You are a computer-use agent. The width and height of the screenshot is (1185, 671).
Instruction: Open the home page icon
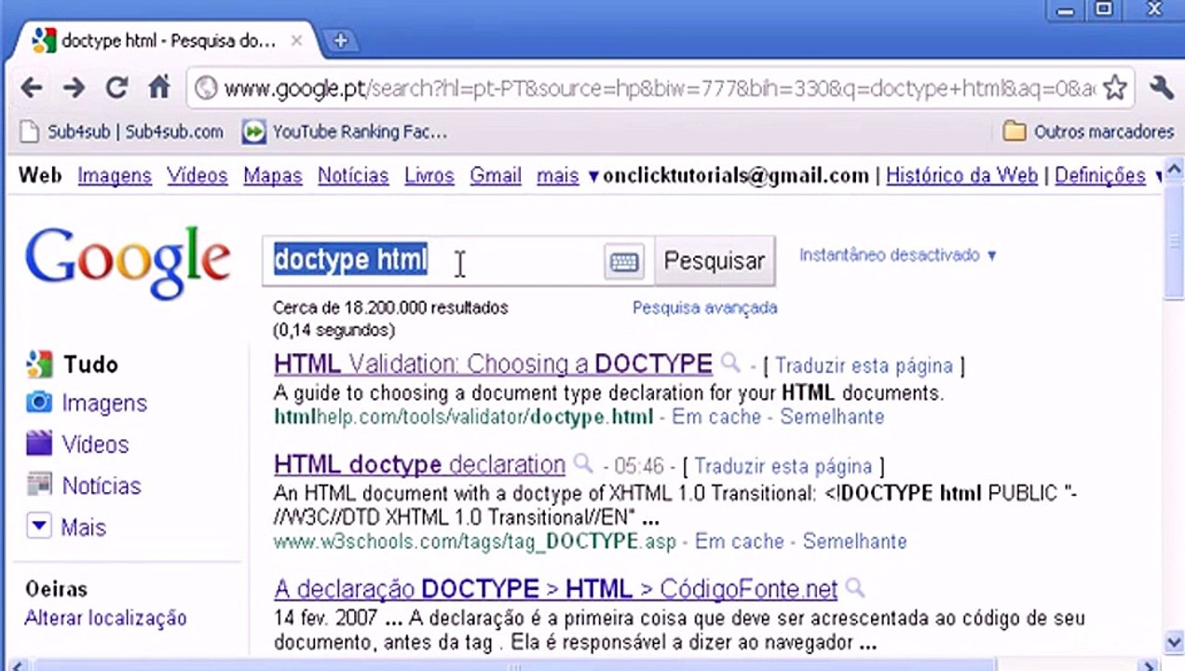coord(159,88)
